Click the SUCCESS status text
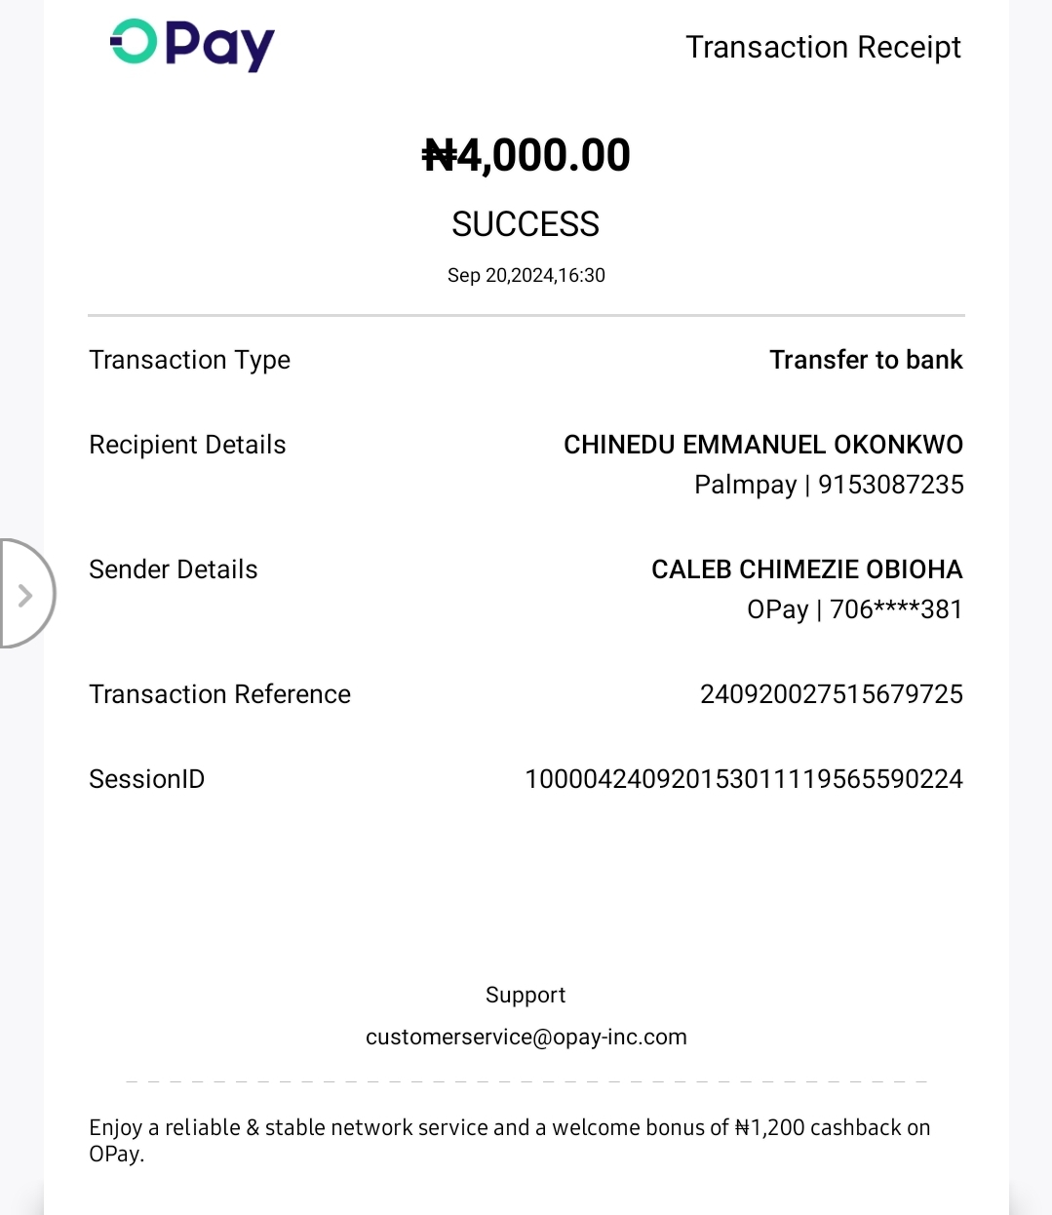This screenshot has width=1052, height=1215. (x=526, y=224)
